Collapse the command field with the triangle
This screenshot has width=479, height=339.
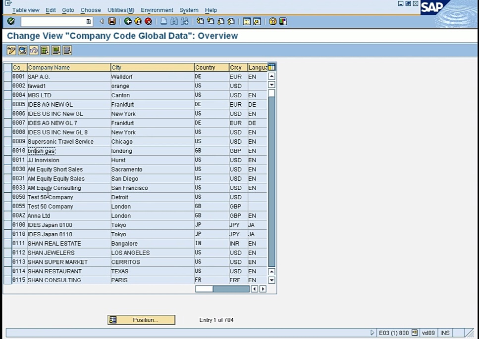coord(102,21)
